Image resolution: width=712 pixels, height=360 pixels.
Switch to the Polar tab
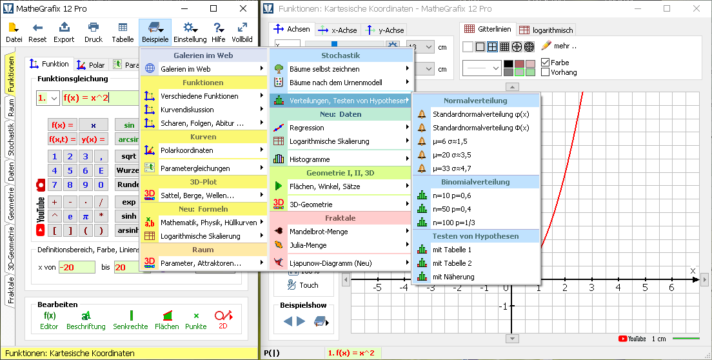(x=90, y=65)
